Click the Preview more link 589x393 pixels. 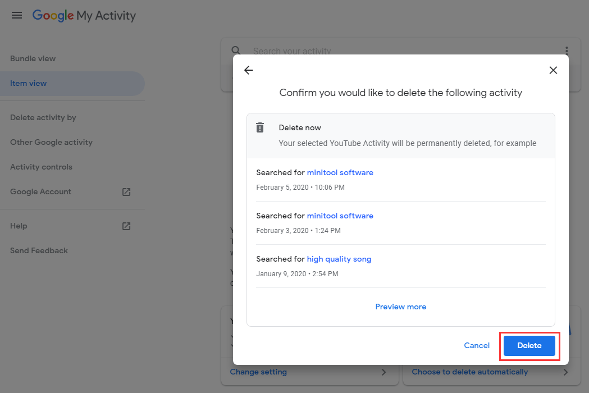click(400, 307)
